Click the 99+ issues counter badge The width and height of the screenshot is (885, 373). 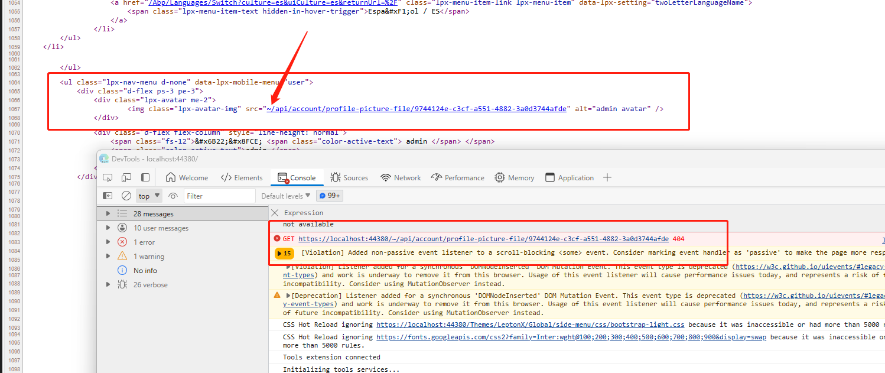point(330,196)
